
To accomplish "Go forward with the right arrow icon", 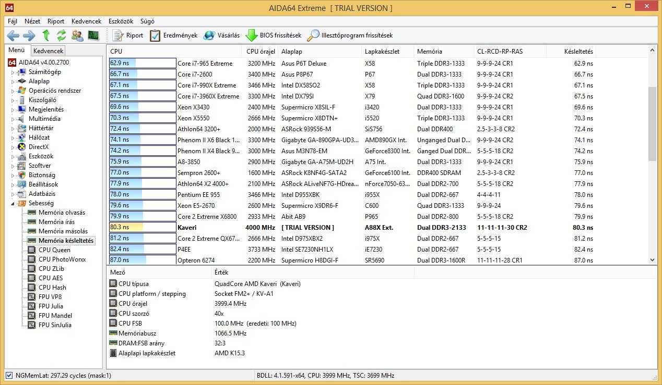I will click(29, 35).
